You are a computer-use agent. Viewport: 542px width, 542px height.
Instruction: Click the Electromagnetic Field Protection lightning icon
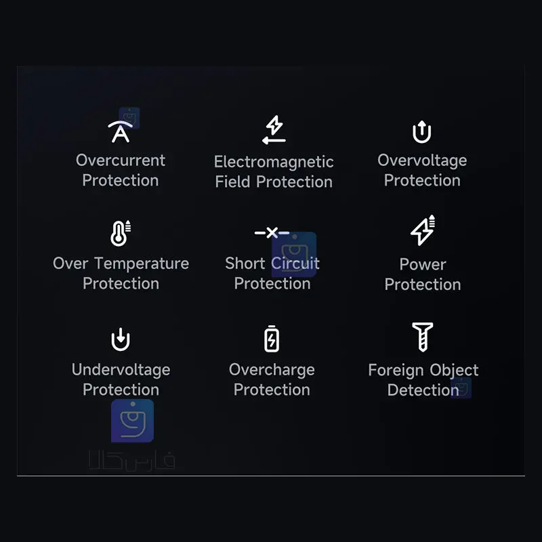point(274,130)
